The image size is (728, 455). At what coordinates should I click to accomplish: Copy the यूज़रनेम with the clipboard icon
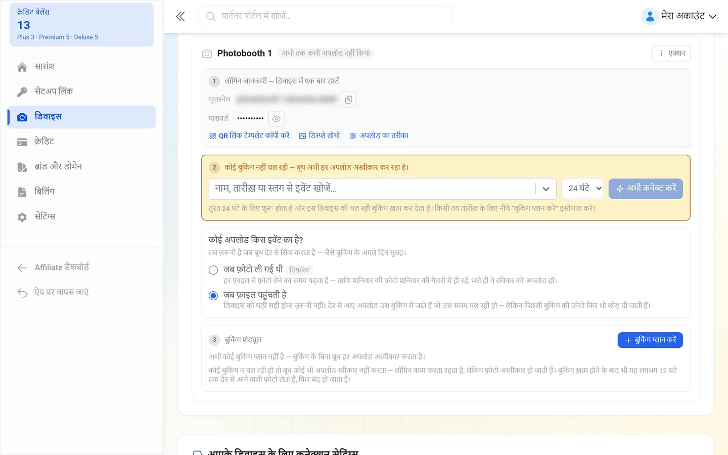tap(349, 100)
